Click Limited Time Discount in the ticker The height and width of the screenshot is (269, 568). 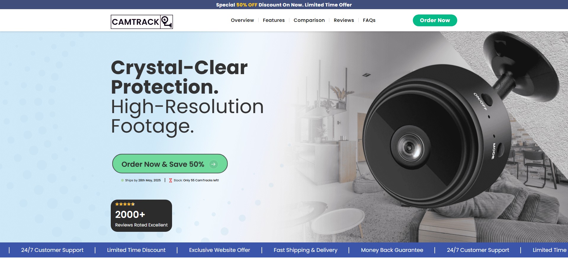pos(136,250)
